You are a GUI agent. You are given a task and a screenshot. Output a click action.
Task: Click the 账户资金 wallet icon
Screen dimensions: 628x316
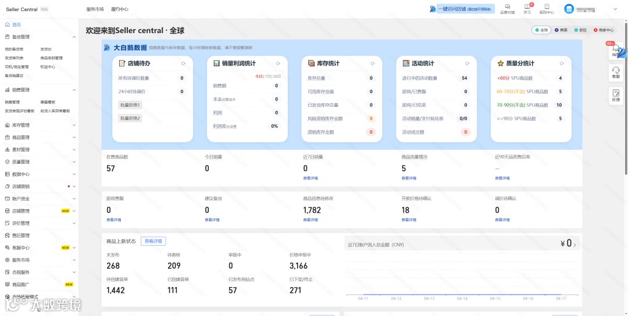coord(7,199)
